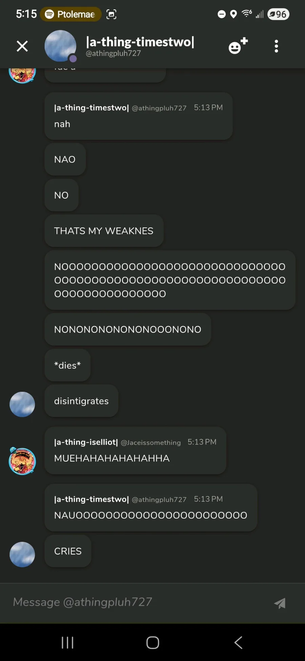305x661 pixels.
Task: Tap the Android back arrow
Action: 238,642
